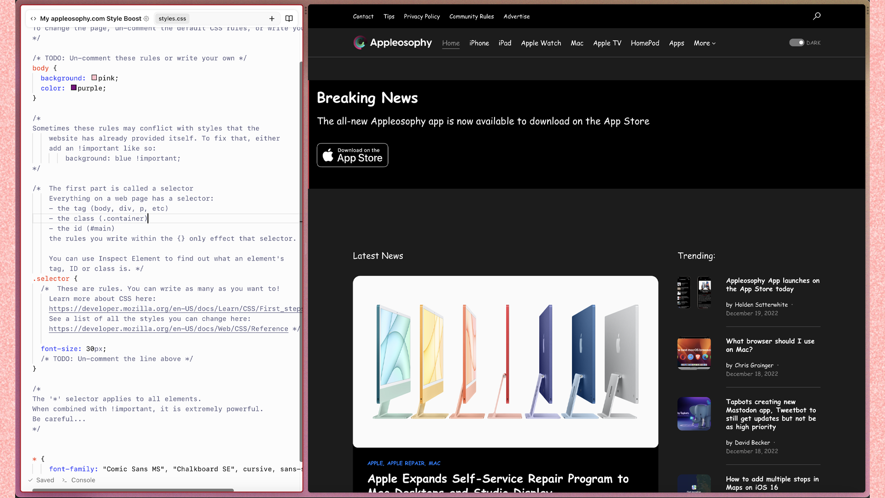Screen dimensions: 885x498
Task: Open Tapbots creating new Mastodon app headline
Action: tap(771, 414)
